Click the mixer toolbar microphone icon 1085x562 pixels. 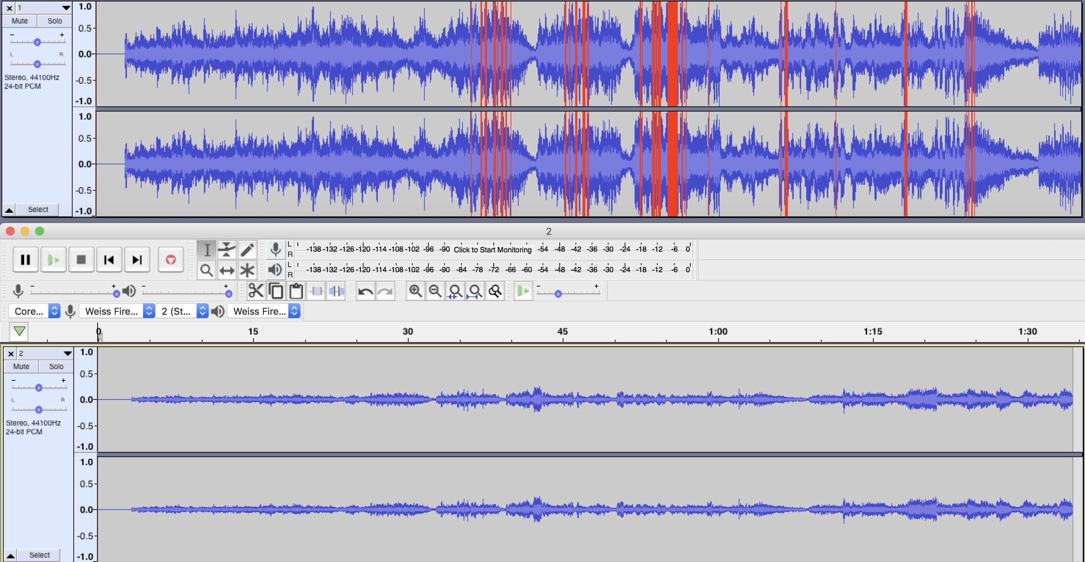(18, 291)
